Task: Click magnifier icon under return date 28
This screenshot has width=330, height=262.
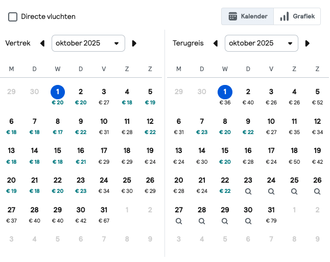Action: (202, 221)
